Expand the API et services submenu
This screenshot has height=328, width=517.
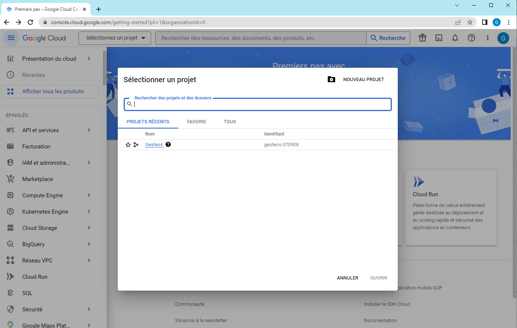pos(89,130)
